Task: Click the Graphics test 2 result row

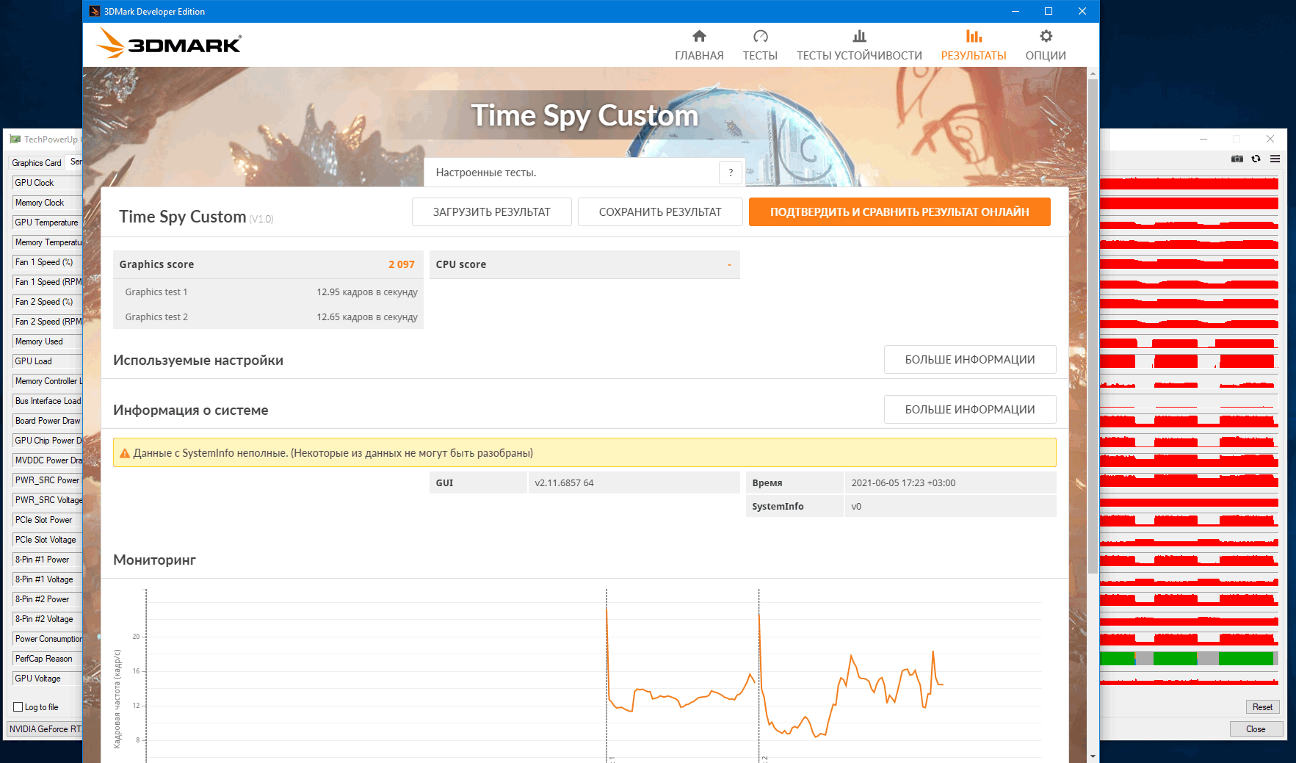Action: coord(268,317)
